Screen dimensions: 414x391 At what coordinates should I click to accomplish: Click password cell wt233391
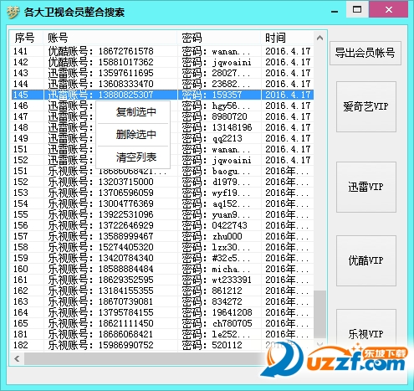click(219, 280)
